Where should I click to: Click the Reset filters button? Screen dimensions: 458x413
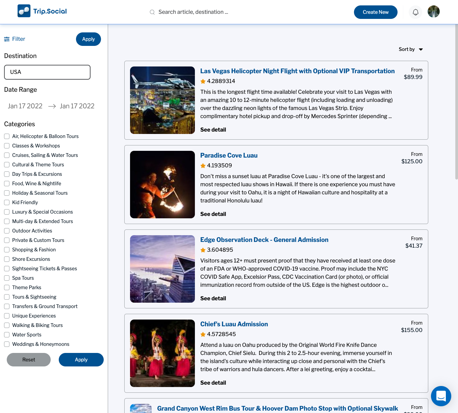coord(29,360)
